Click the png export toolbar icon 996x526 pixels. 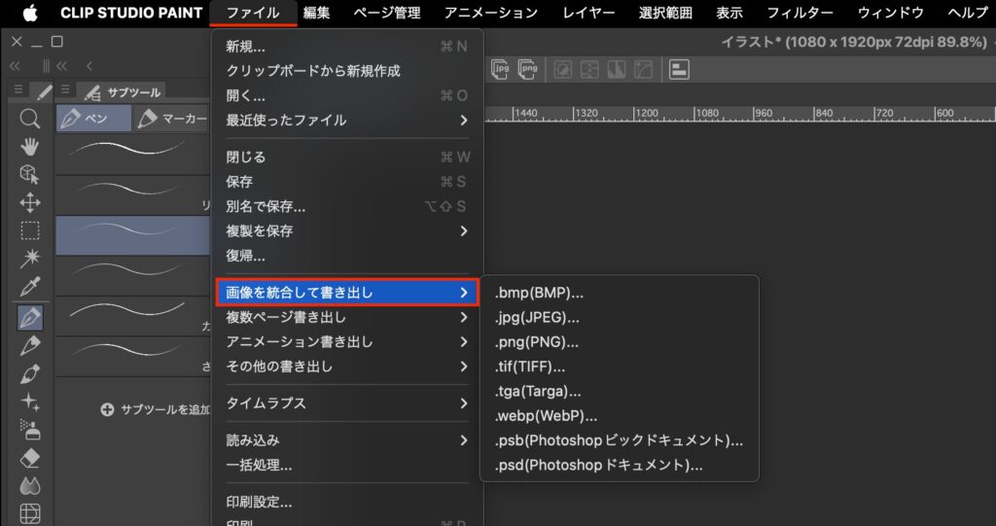(x=527, y=69)
